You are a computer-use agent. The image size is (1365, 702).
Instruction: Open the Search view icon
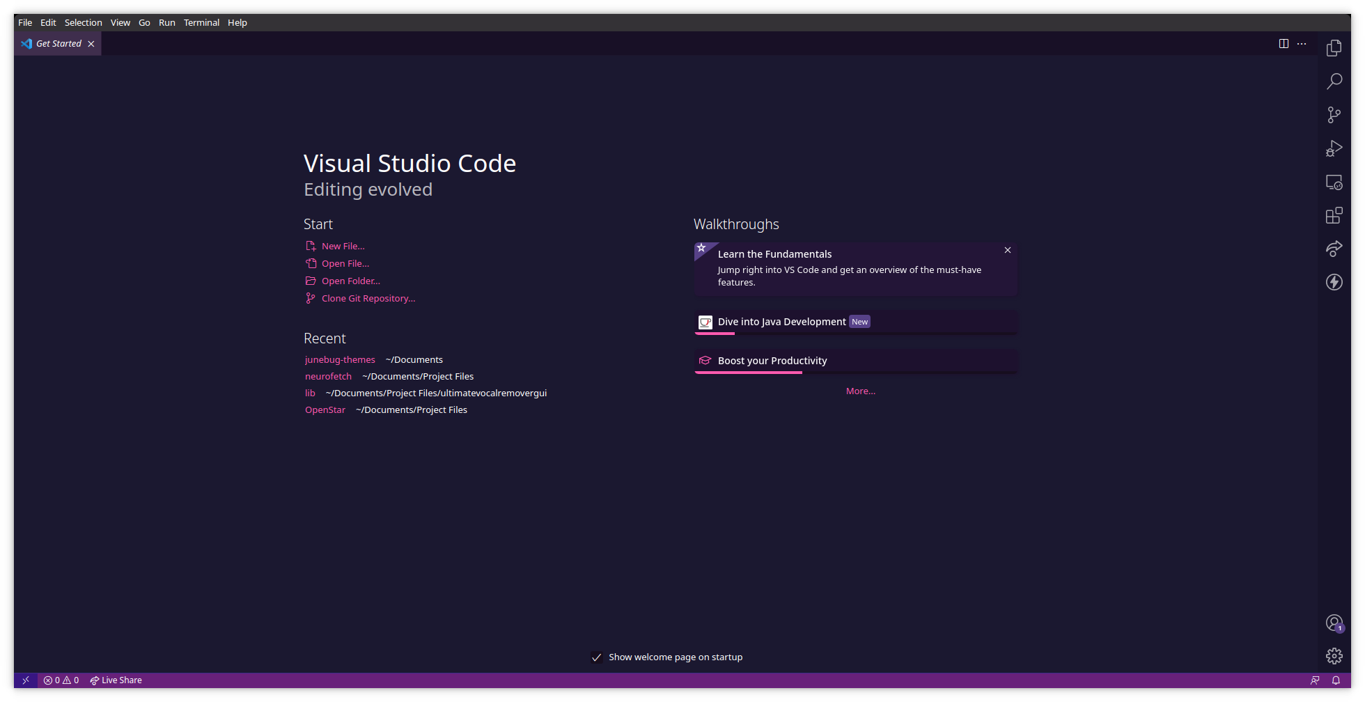click(x=1334, y=81)
